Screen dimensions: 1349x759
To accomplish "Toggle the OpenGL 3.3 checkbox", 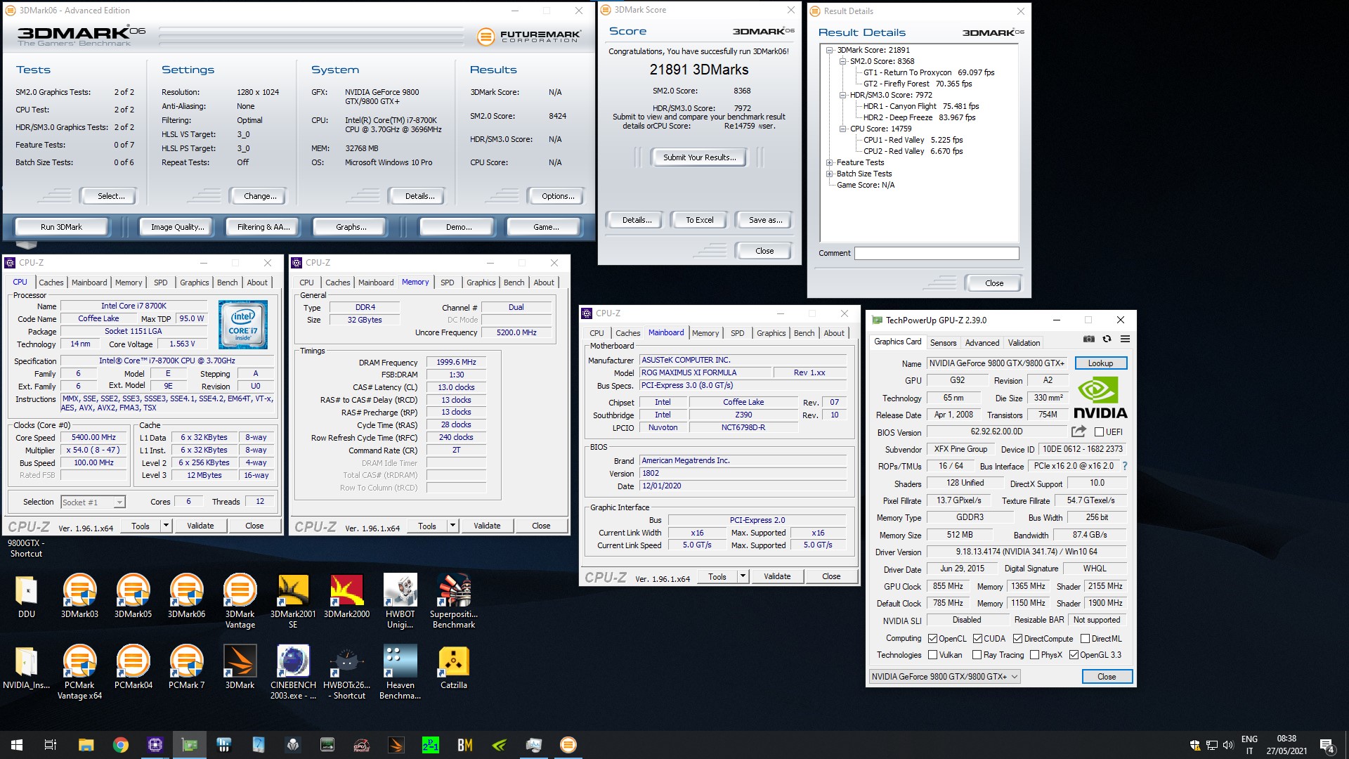I will pyautogui.click(x=1074, y=655).
